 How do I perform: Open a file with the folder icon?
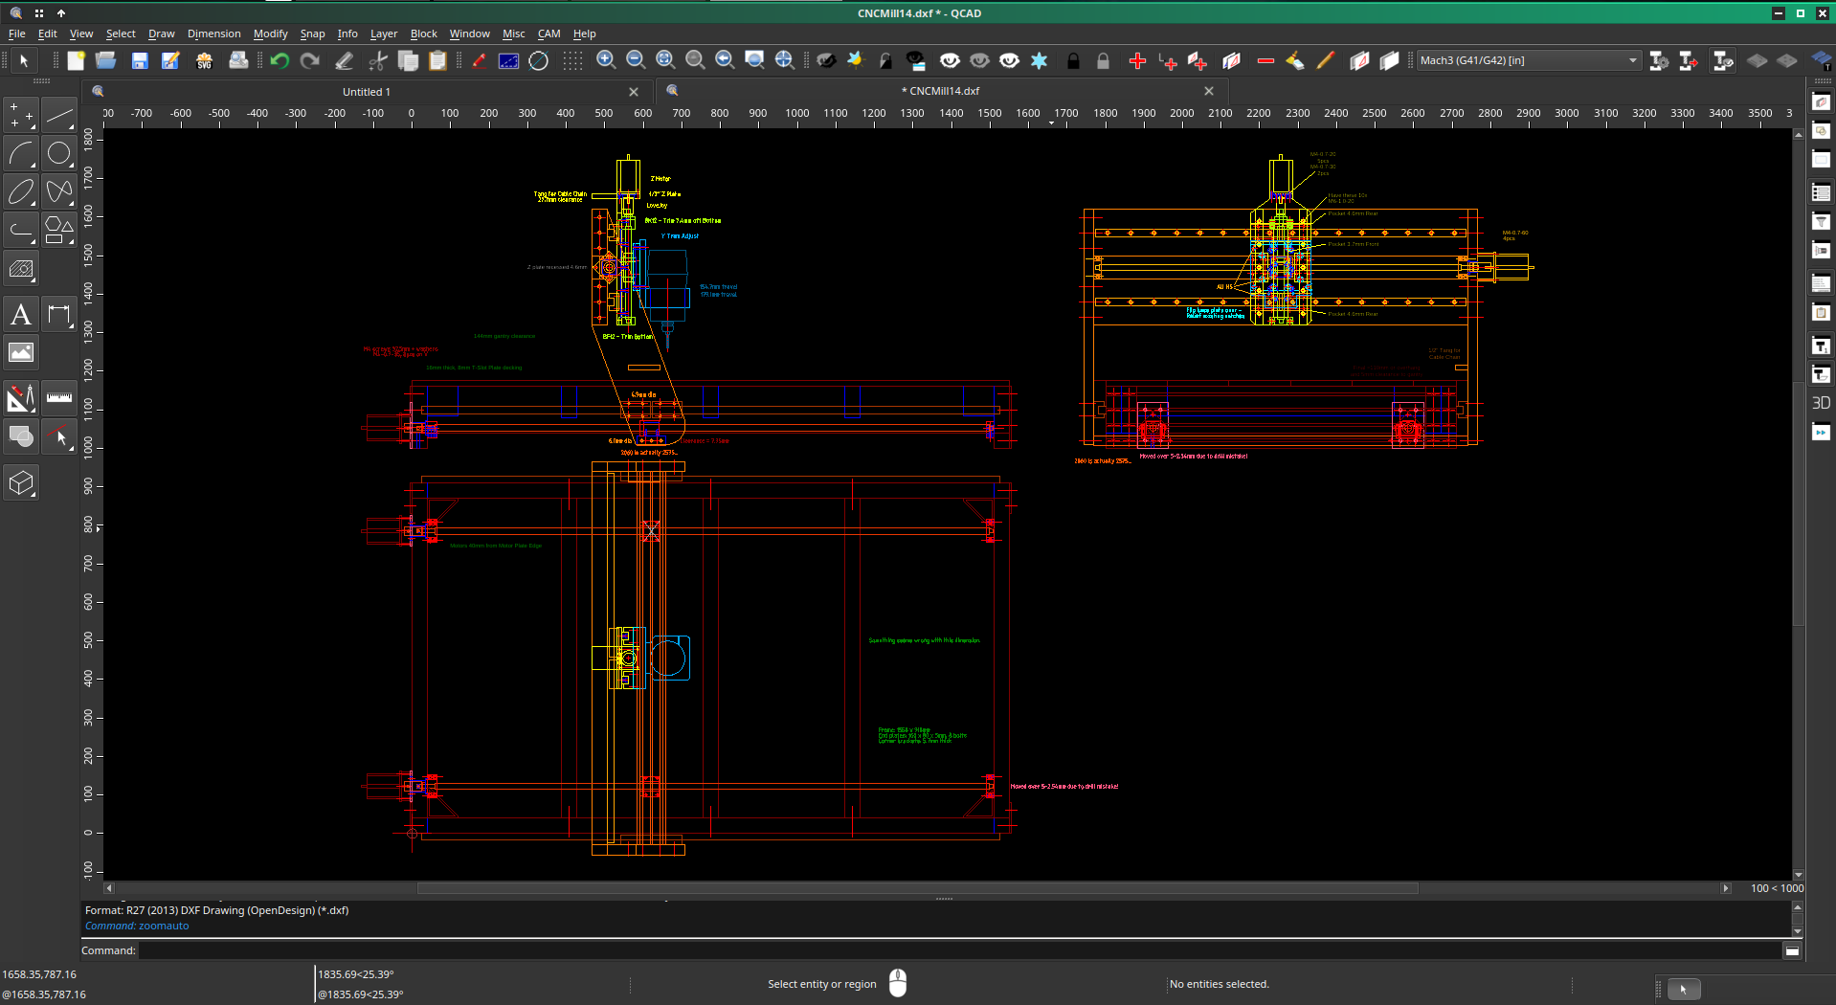click(x=106, y=60)
